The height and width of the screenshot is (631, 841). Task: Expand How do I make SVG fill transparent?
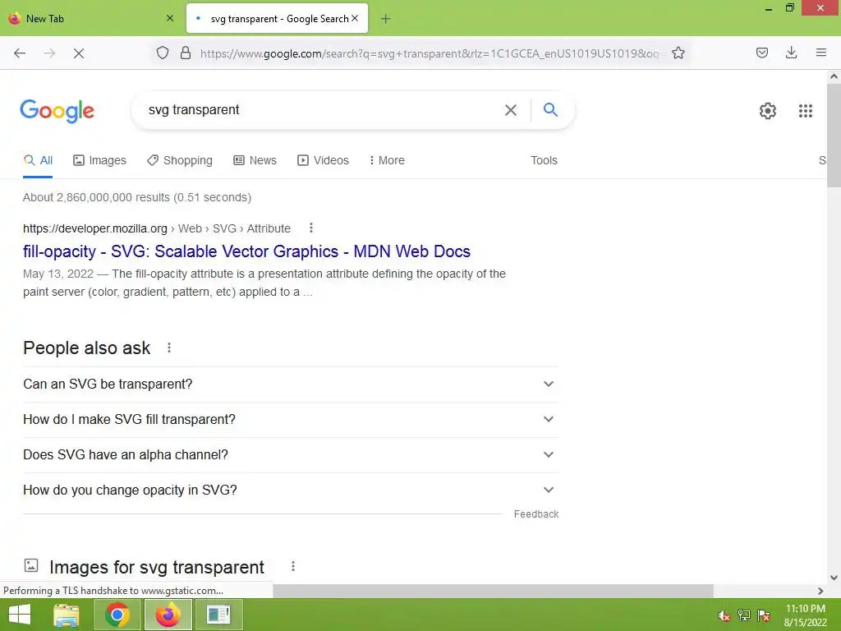click(x=291, y=420)
